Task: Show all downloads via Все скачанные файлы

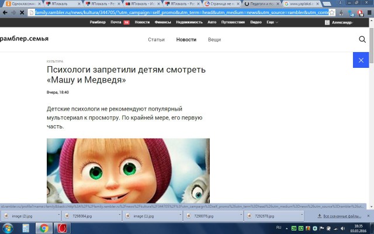Action: (x=340, y=216)
